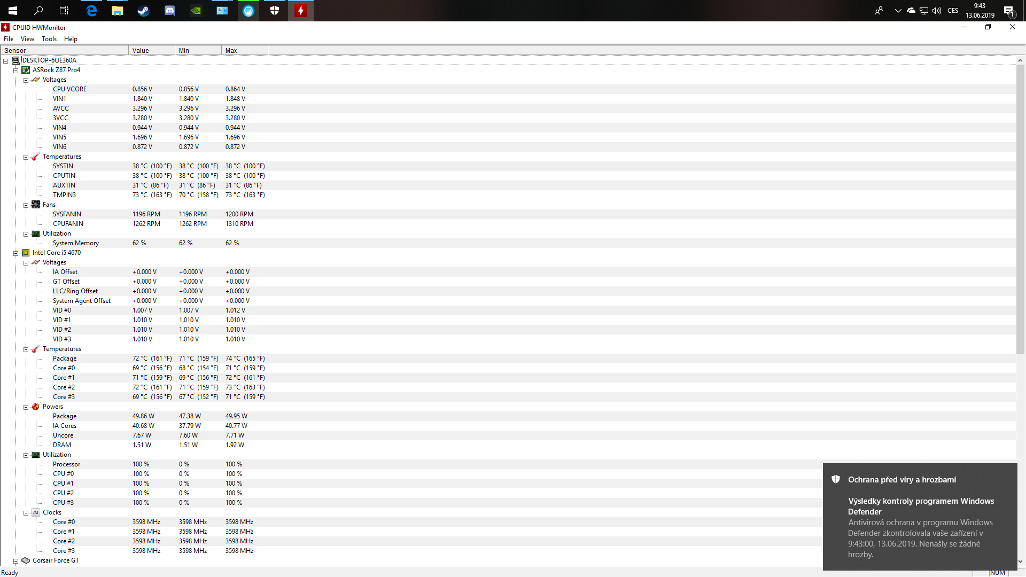The image size is (1026, 577).
Task: Click the Value column header
Action: pos(151,51)
